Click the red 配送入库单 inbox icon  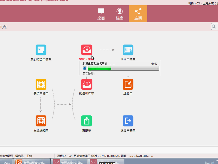[x=87, y=50]
